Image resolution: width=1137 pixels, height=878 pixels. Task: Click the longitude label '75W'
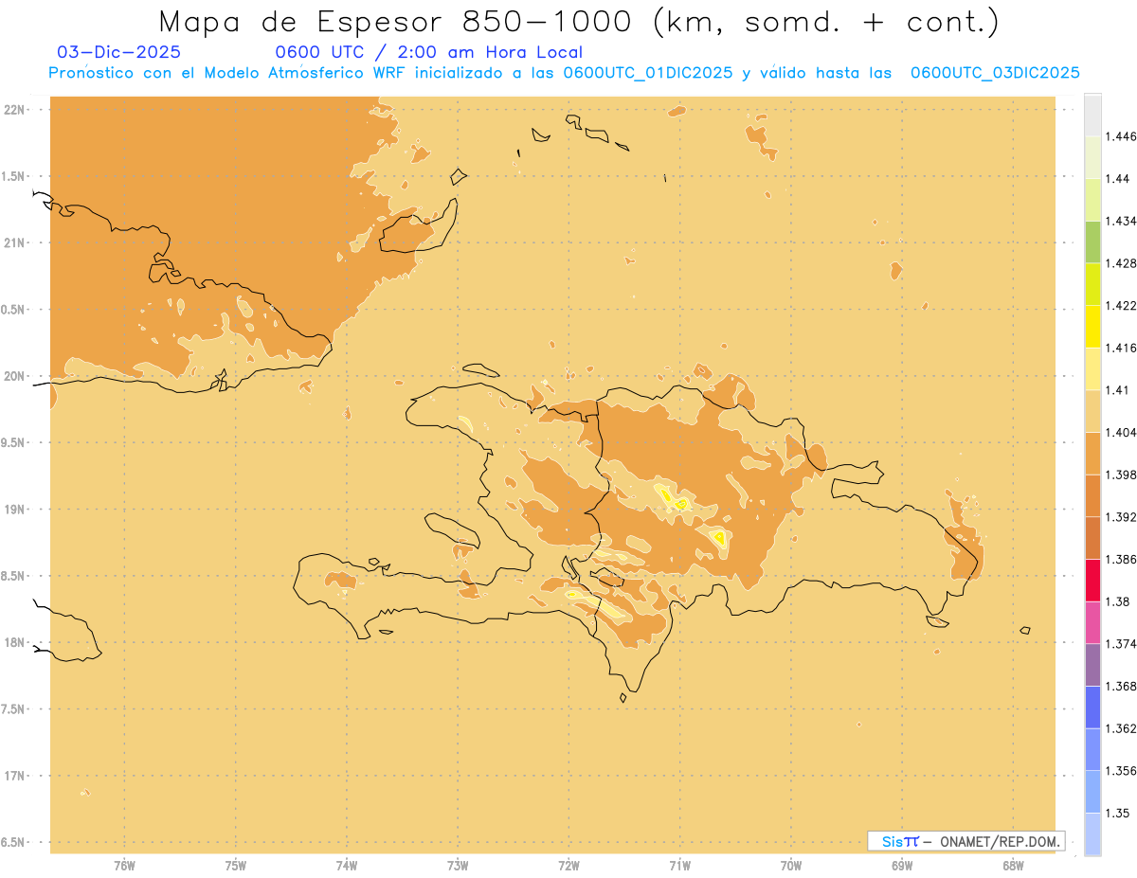(x=236, y=866)
